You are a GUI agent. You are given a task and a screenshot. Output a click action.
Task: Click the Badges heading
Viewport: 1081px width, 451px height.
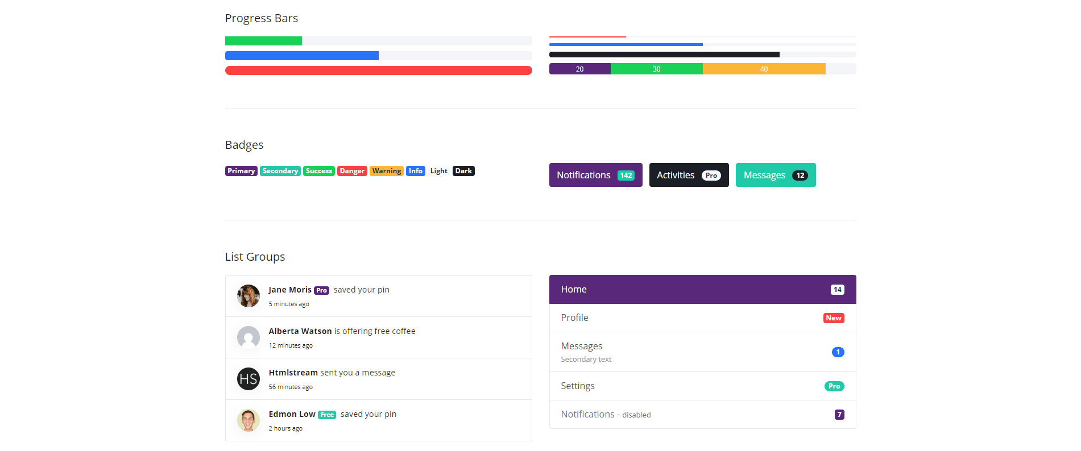tap(244, 145)
